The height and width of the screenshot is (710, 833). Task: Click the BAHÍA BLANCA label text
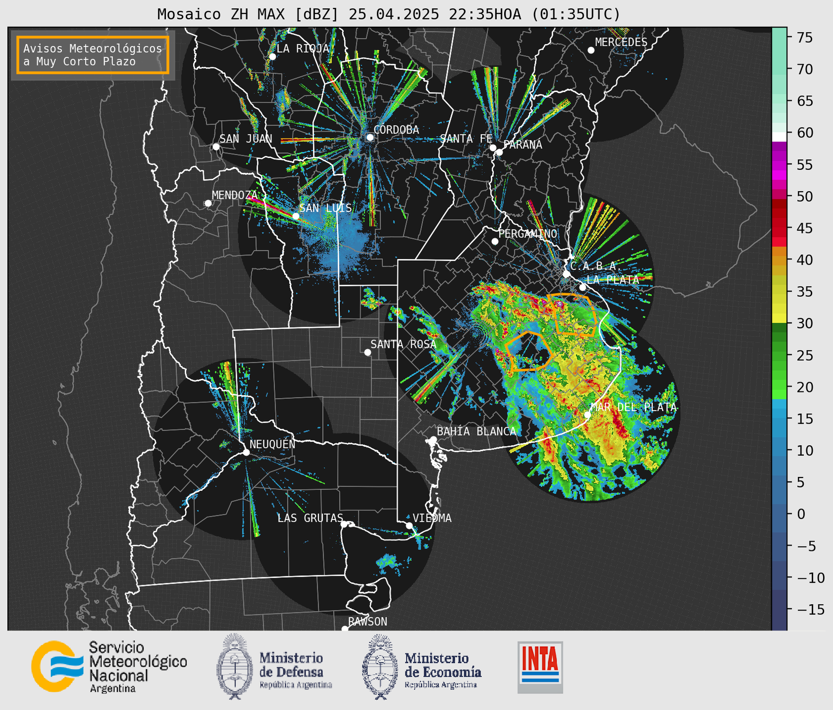click(x=476, y=432)
